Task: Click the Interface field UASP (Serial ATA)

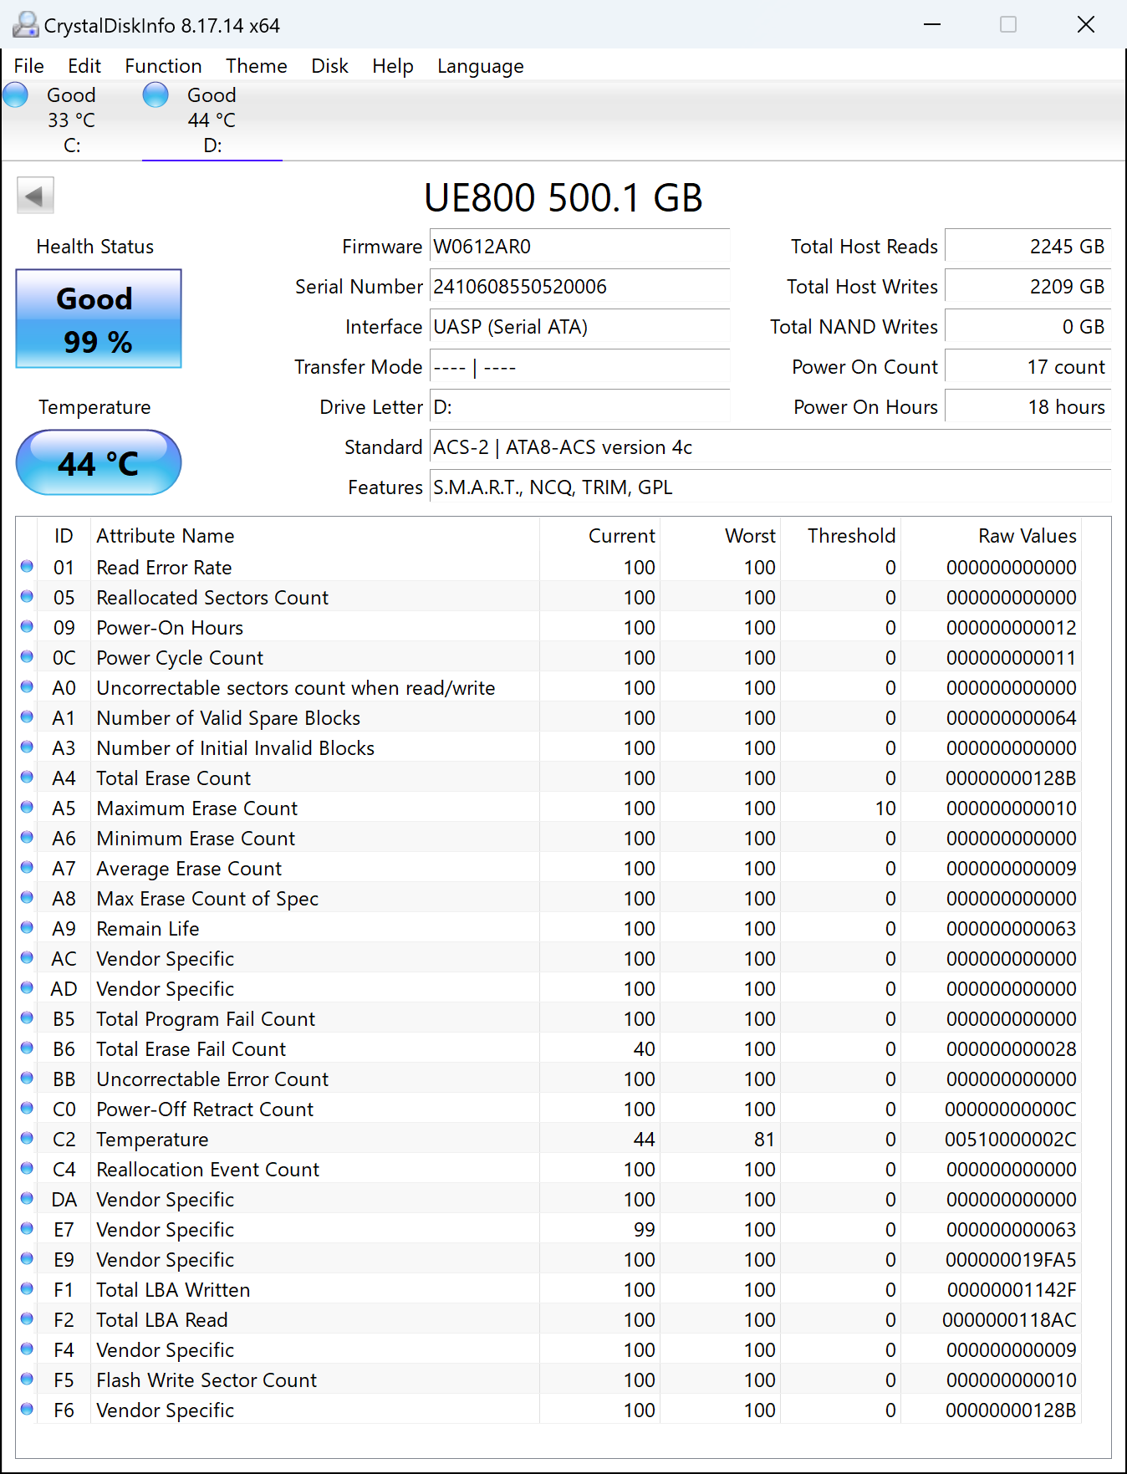Action: 579,327
